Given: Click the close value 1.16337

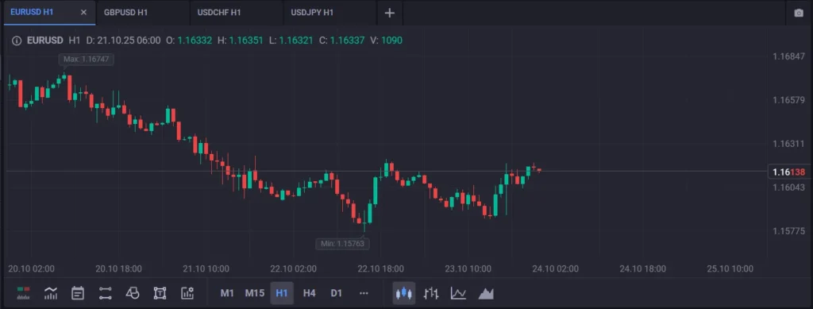Looking at the screenshot, I should [x=348, y=41].
